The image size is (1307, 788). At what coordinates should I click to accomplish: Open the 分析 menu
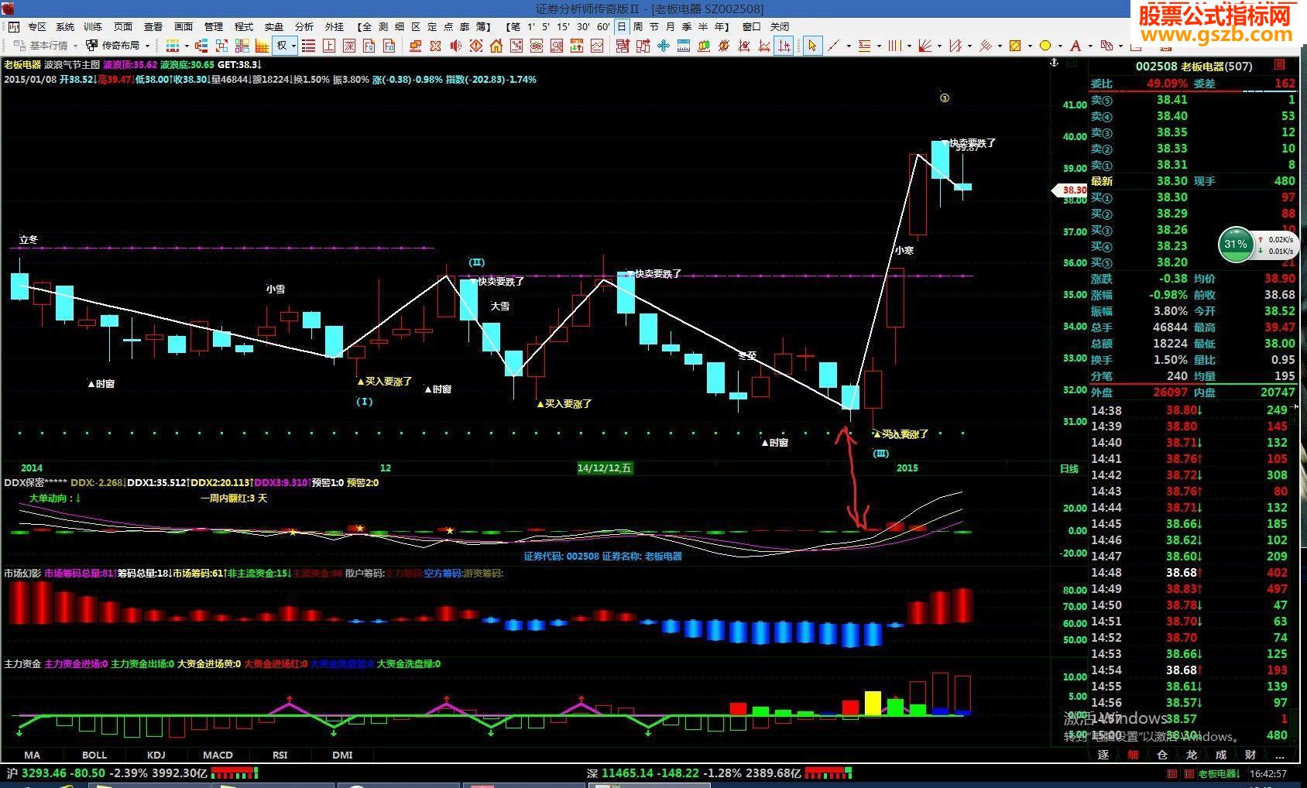coord(304,26)
